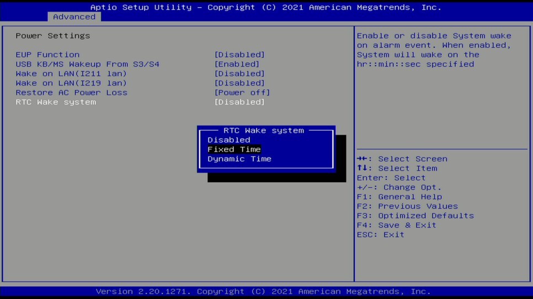Select RTC Wake system setting label
533x299 pixels.
click(56, 102)
